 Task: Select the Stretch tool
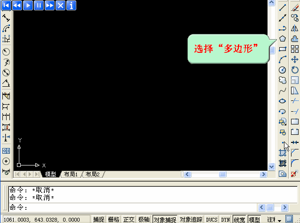tap(295, 91)
